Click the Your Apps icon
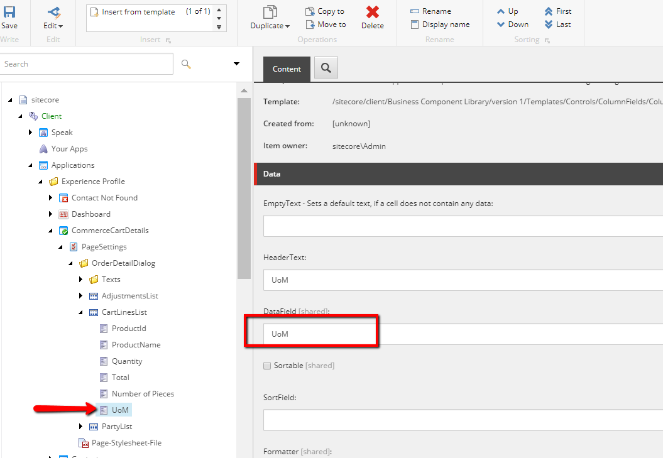 (43, 149)
